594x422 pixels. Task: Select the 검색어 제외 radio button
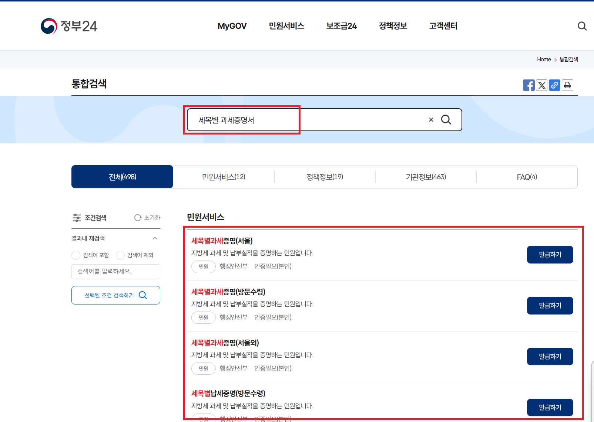tap(120, 255)
